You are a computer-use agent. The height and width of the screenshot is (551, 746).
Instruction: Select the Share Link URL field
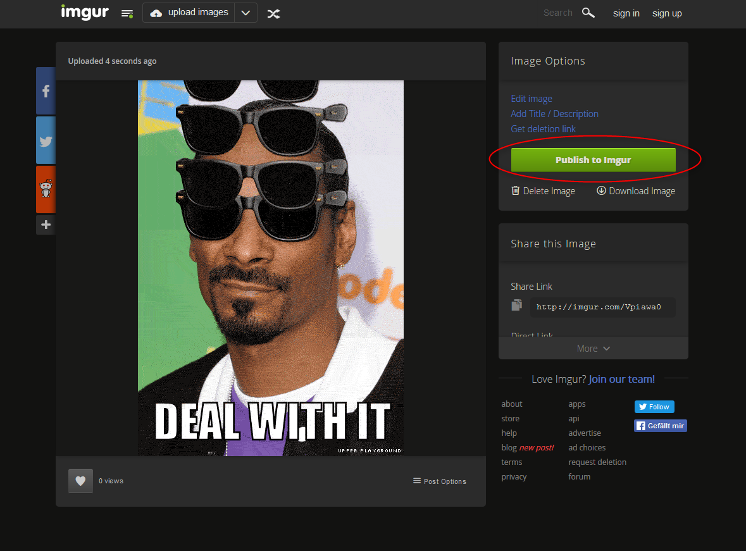602,307
